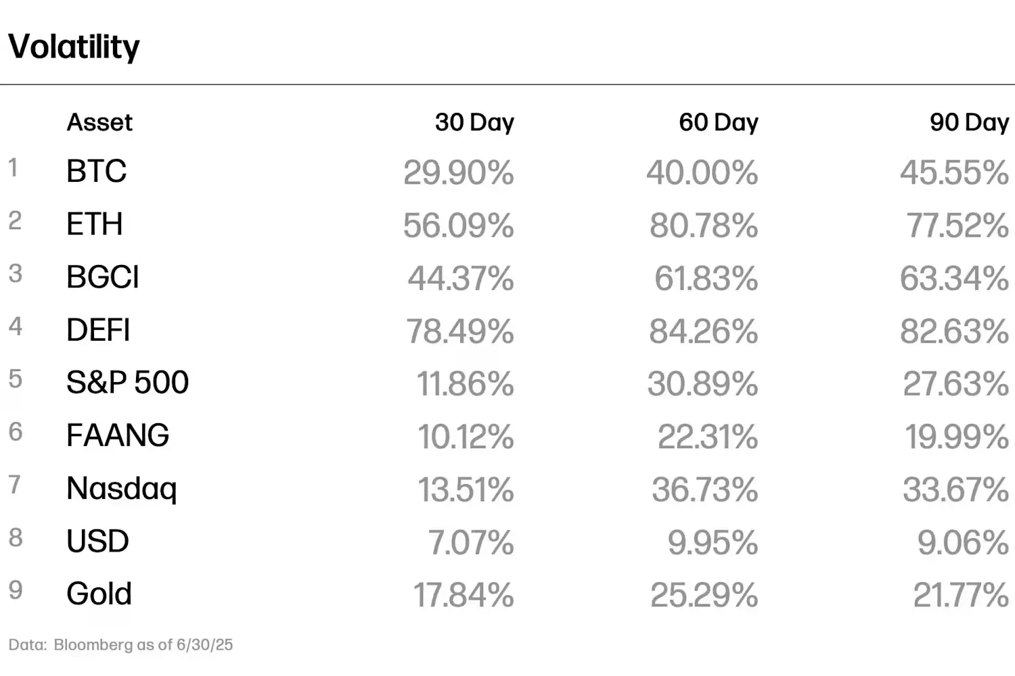The width and height of the screenshot is (1015, 676).
Task: Select the Asset column header
Action: (99, 122)
